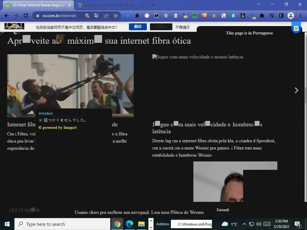
Task: Toggle the browser side panel
Action: (281, 16)
